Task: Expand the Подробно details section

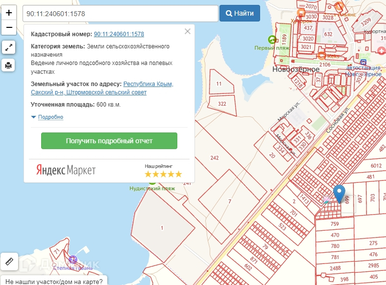Action: 48,117
